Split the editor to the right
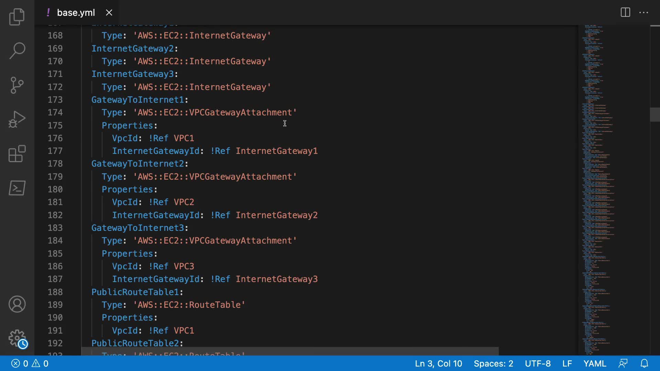Viewport: 660px width, 371px height. point(625,12)
